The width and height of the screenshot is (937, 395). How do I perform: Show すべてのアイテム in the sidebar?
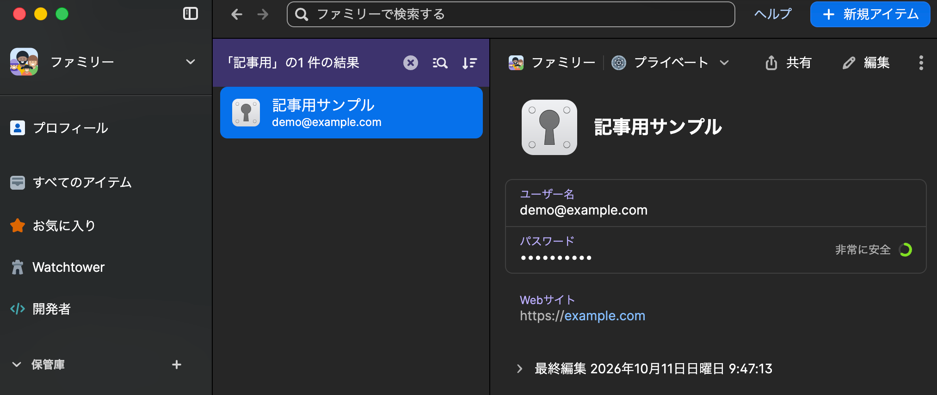[71, 182]
